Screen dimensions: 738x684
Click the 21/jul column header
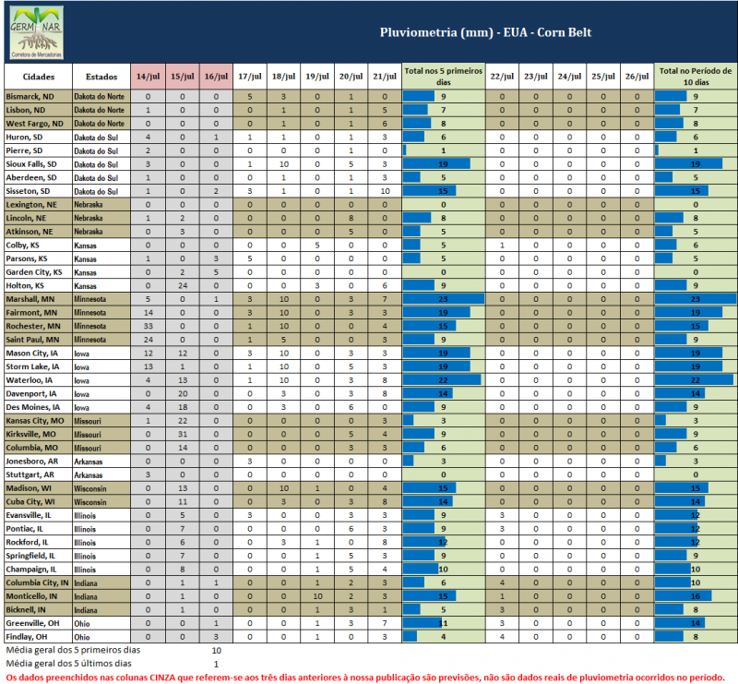384,77
